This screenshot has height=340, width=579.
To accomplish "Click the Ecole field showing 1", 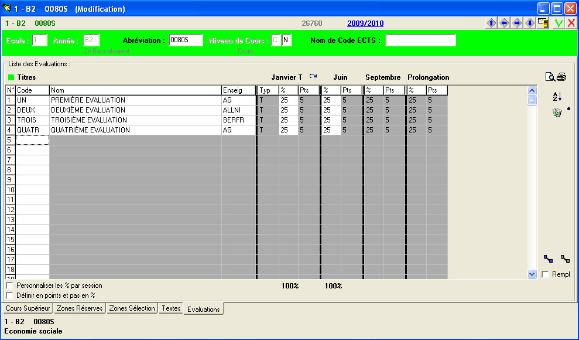I will coord(39,40).
